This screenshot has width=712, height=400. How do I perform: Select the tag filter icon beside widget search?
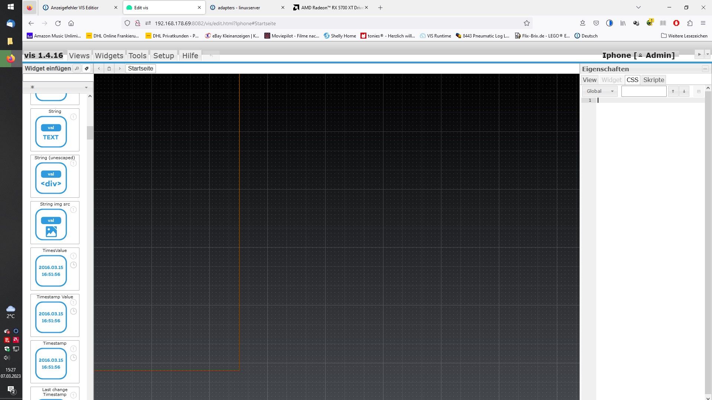(x=86, y=68)
